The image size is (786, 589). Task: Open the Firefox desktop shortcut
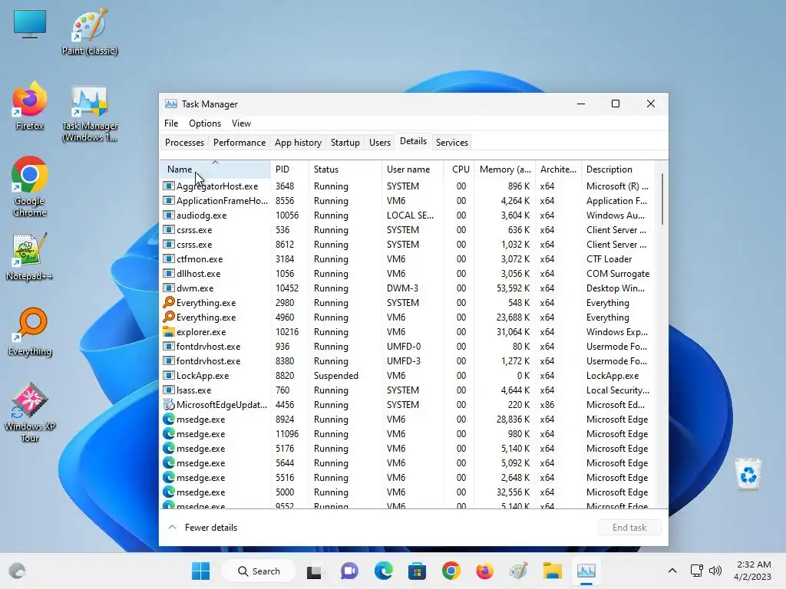pos(30,106)
